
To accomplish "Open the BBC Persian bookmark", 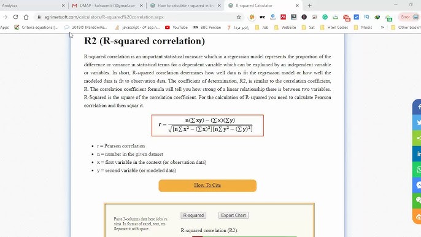I will click(x=207, y=28).
